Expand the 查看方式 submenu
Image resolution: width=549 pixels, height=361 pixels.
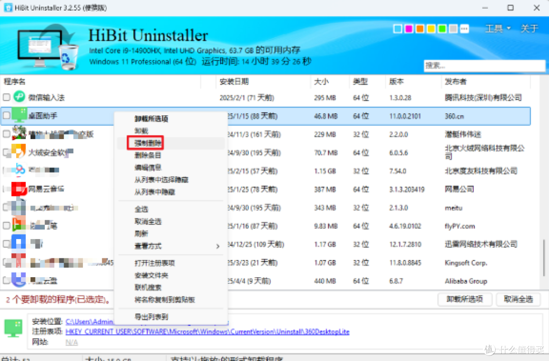(171, 246)
